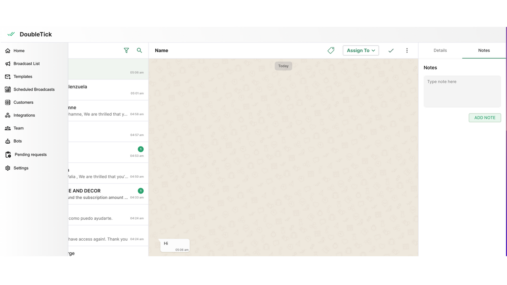
Task: Open chat with 'Valia , We are thrilled' message
Action: [x=108, y=173]
